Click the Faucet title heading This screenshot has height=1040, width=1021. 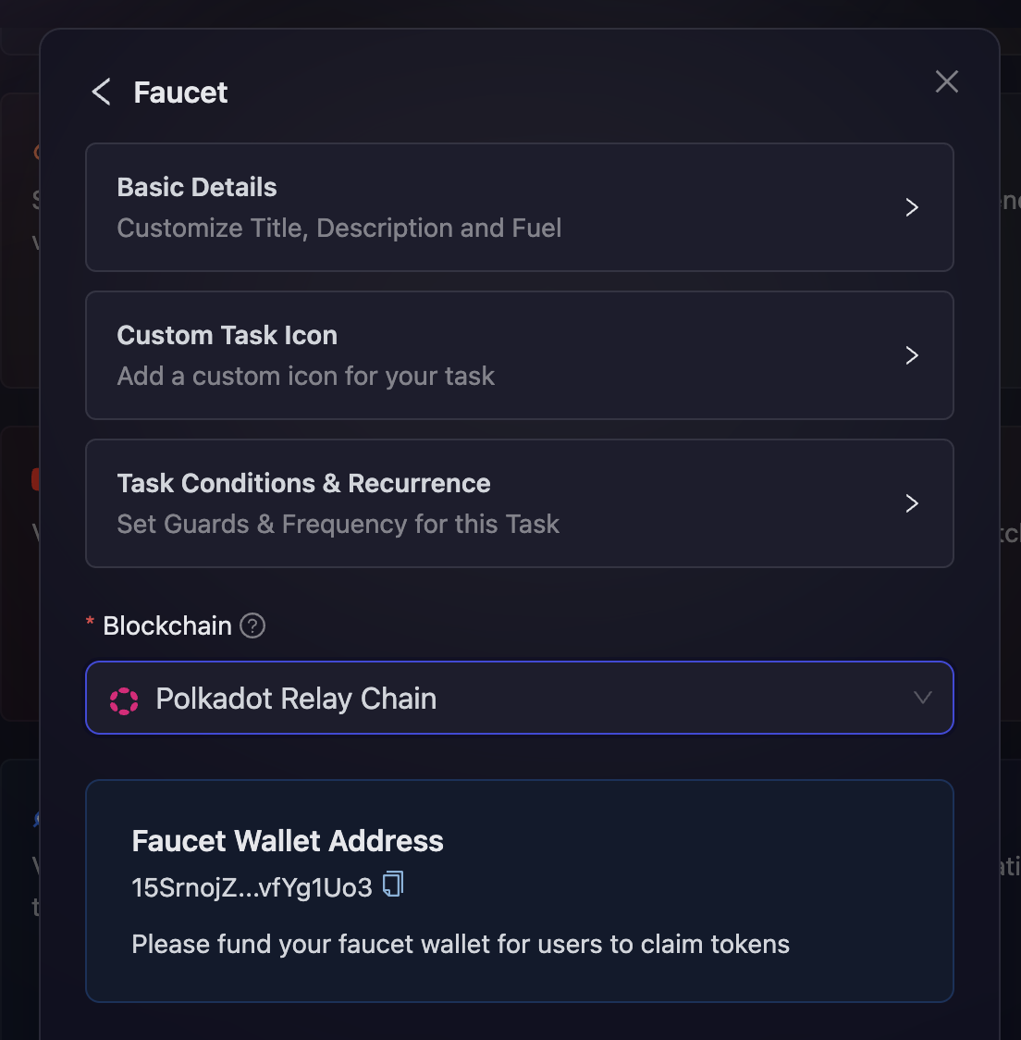[180, 93]
